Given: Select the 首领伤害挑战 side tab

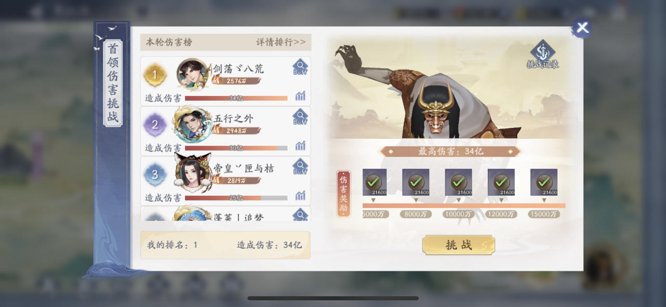Looking at the screenshot, I should point(113,83).
